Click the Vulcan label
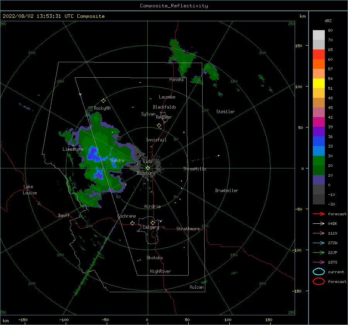This screenshot has height=325, width=348. [196, 287]
